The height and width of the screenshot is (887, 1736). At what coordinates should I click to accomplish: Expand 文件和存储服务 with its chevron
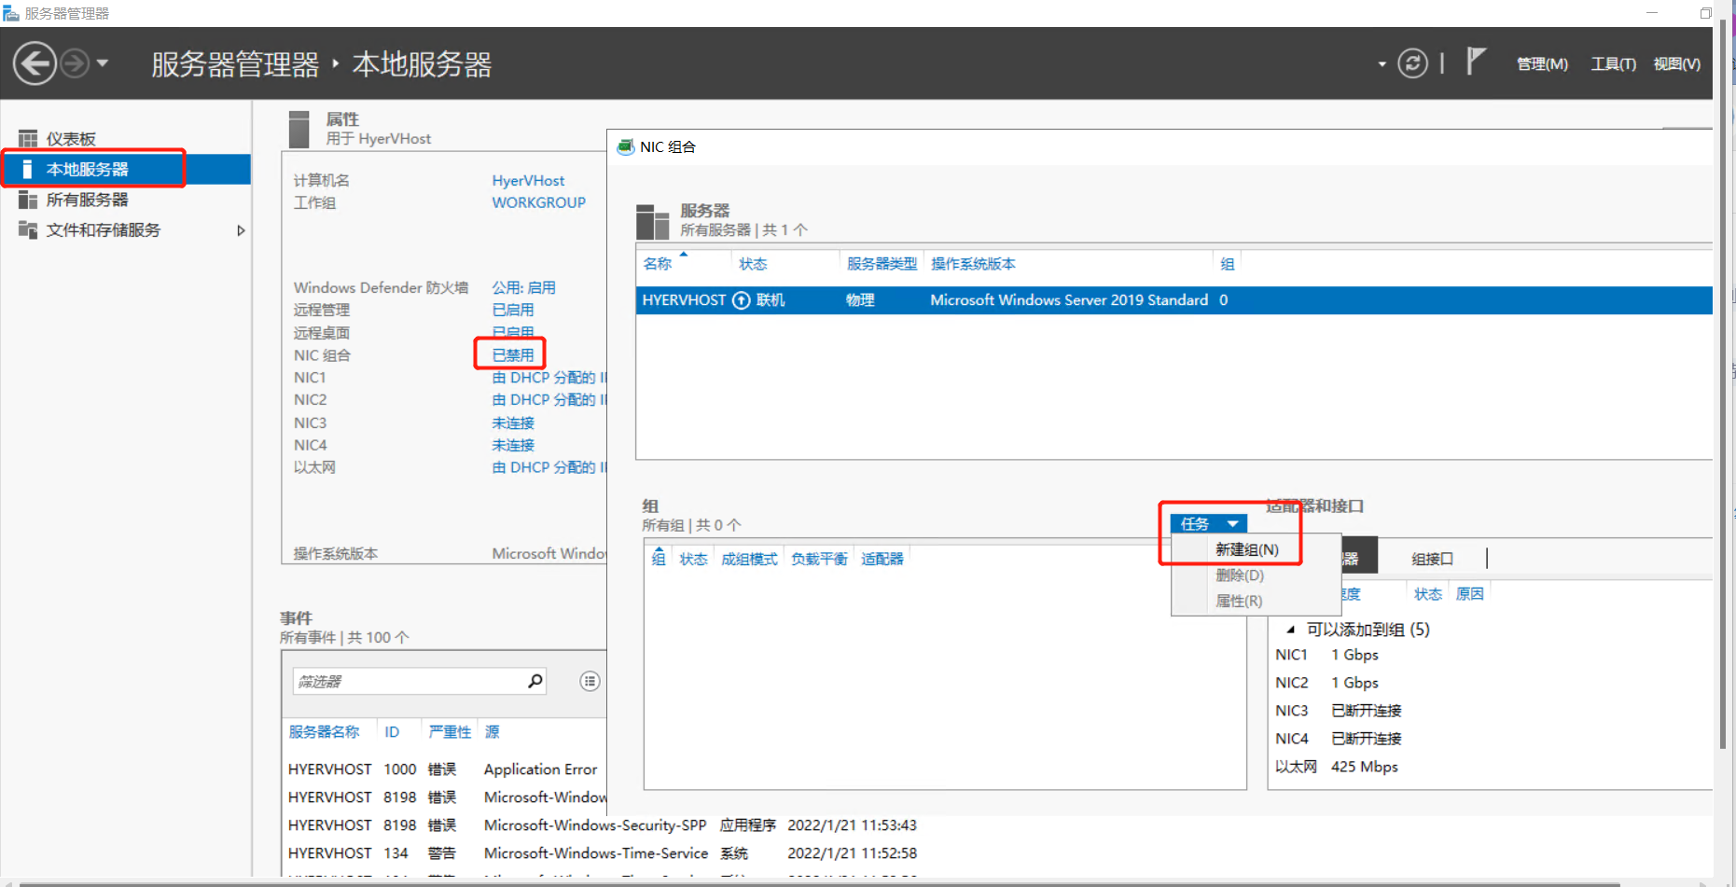241,229
